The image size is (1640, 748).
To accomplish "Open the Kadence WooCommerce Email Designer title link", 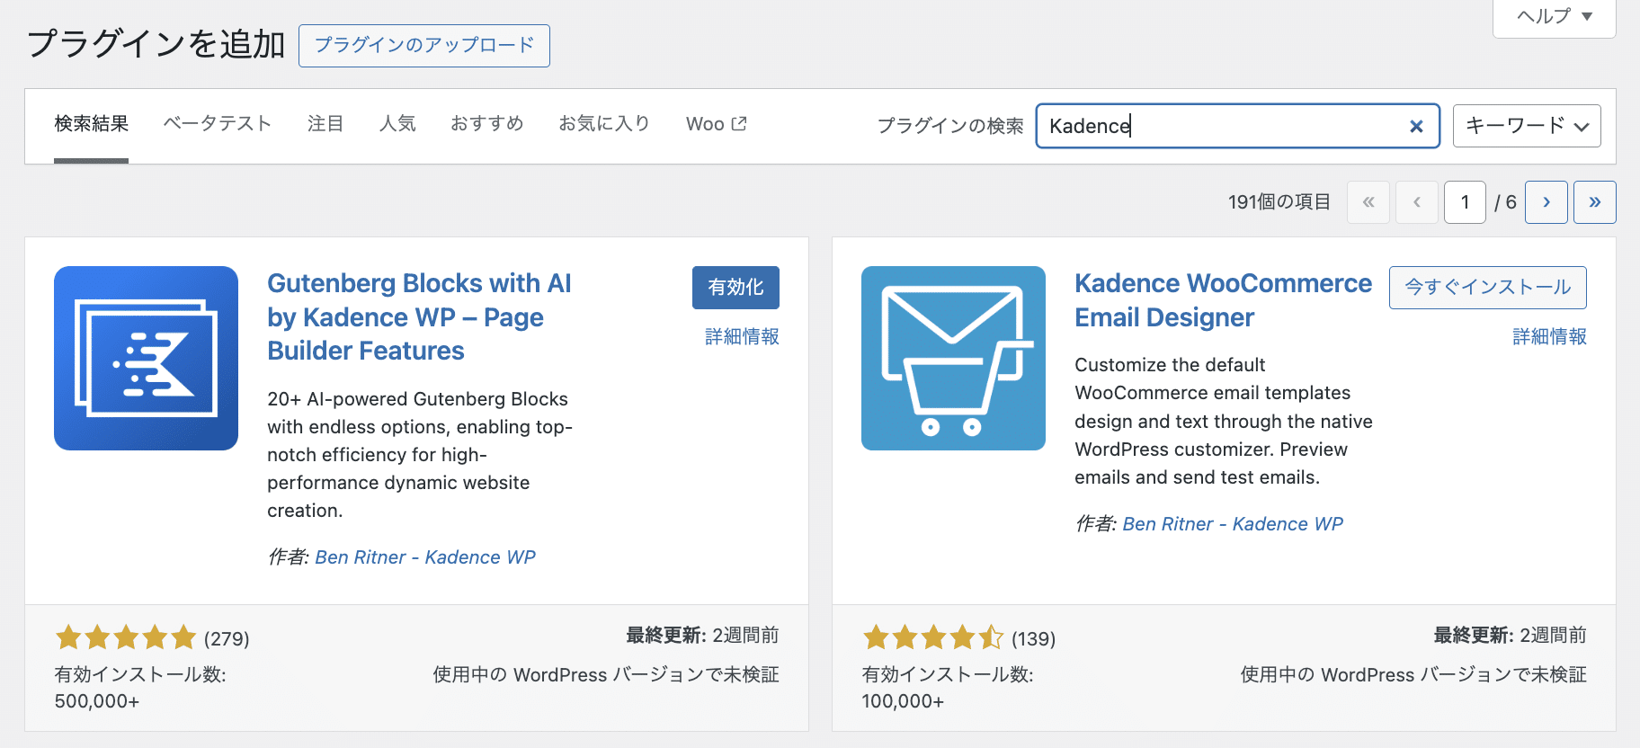I will pyautogui.click(x=1223, y=300).
